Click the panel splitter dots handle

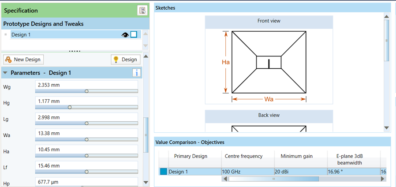(x=75, y=51)
